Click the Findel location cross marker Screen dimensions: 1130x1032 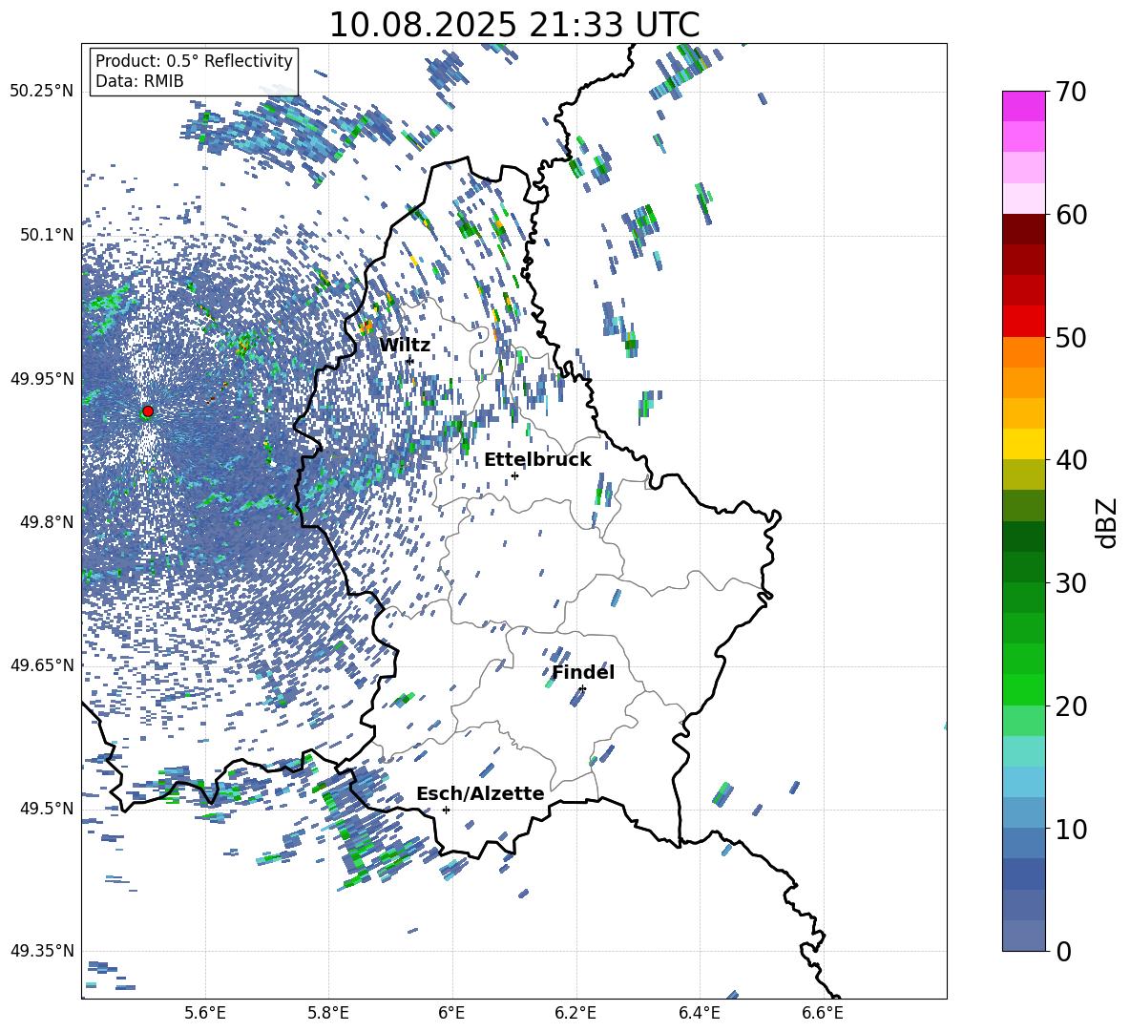pos(582,689)
